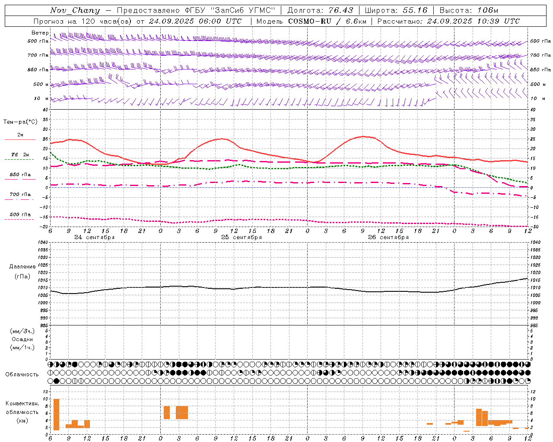Click the dashed line sample under 'Td 2м'

pyautogui.click(x=20, y=159)
